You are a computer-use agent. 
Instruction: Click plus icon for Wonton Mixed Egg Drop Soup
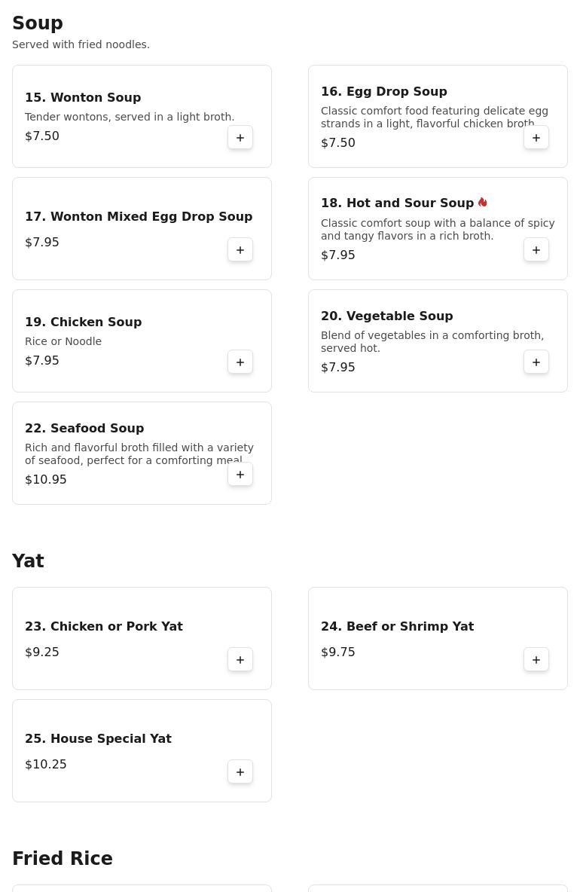[x=240, y=249]
